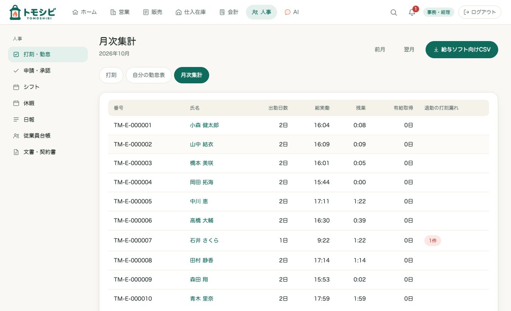The width and height of the screenshot is (511, 311).
Task: Open employee 石井 さくら link
Action: 204,240
